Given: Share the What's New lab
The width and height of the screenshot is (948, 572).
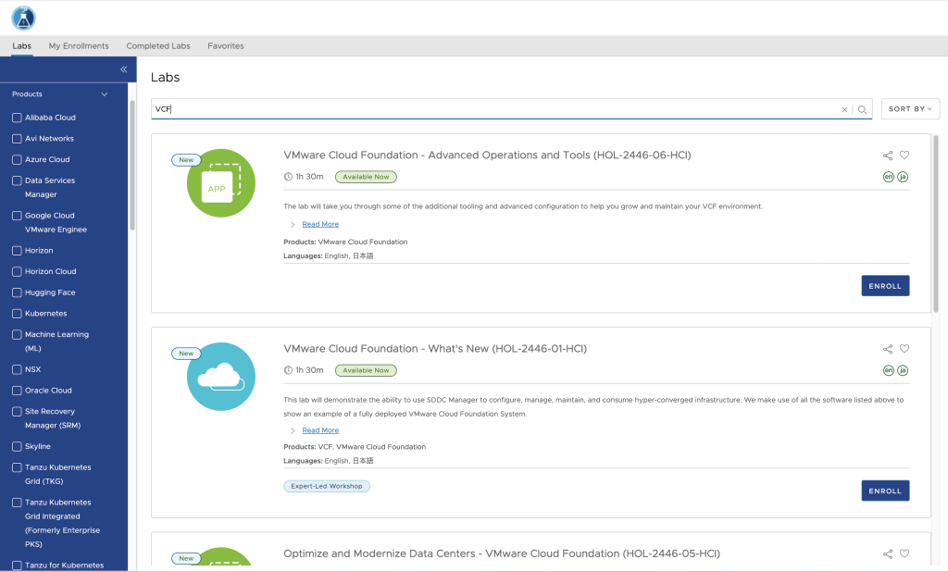Looking at the screenshot, I should click(x=888, y=349).
